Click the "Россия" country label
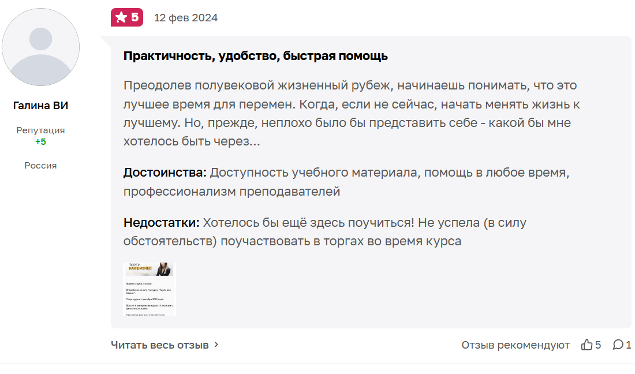The image size is (635, 374). pos(40,166)
